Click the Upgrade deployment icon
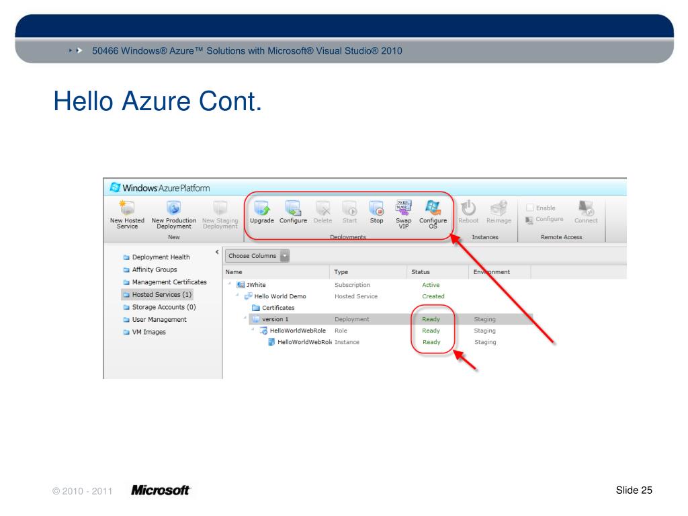This screenshot has width=688, height=516. coord(262,208)
